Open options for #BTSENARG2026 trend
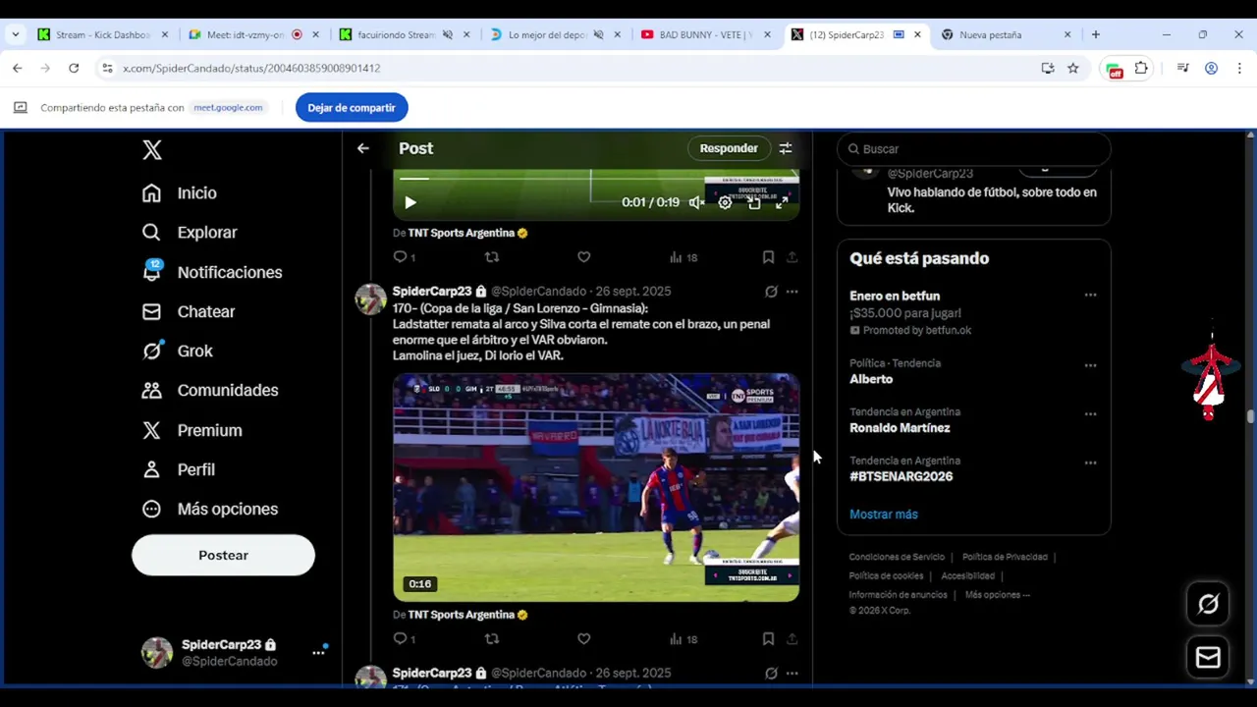 [1090, 462]
